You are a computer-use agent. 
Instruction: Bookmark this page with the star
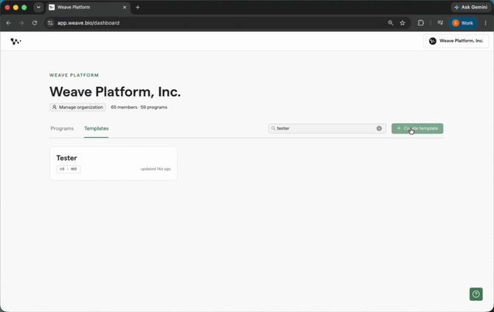[x=403, y=23]
